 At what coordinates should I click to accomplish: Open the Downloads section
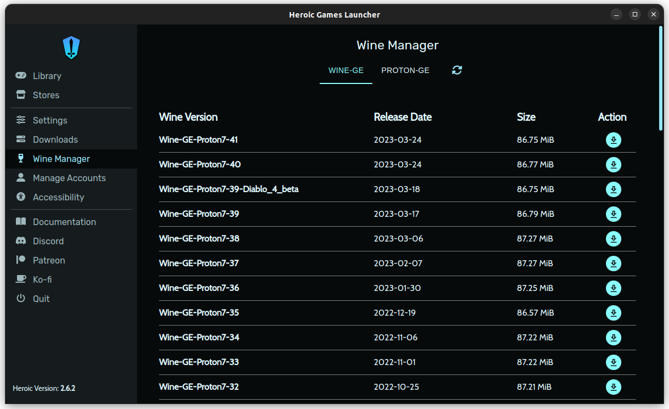[71, 139]
